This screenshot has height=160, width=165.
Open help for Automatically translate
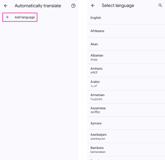[x=73, y=6]
